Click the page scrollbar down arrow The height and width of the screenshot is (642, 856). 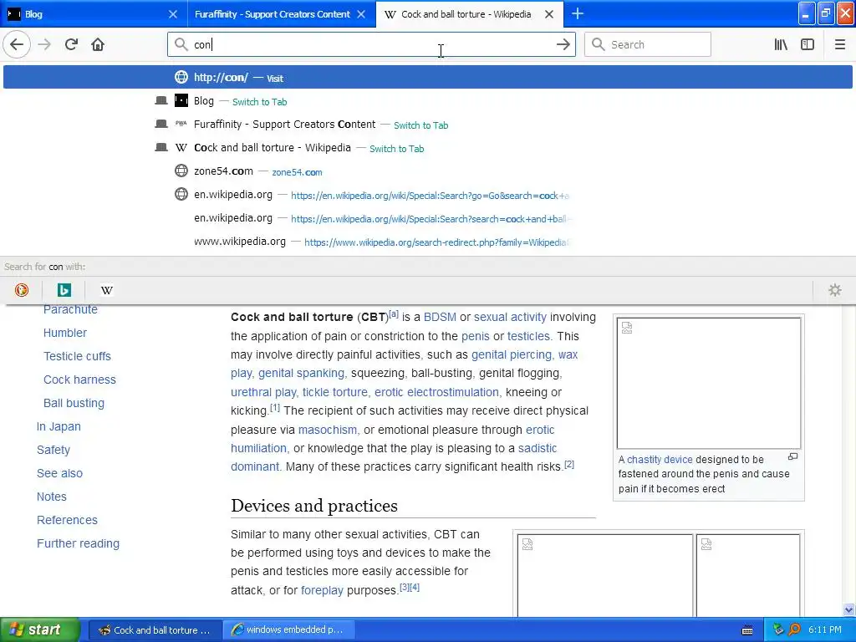[x=848, y=609]
